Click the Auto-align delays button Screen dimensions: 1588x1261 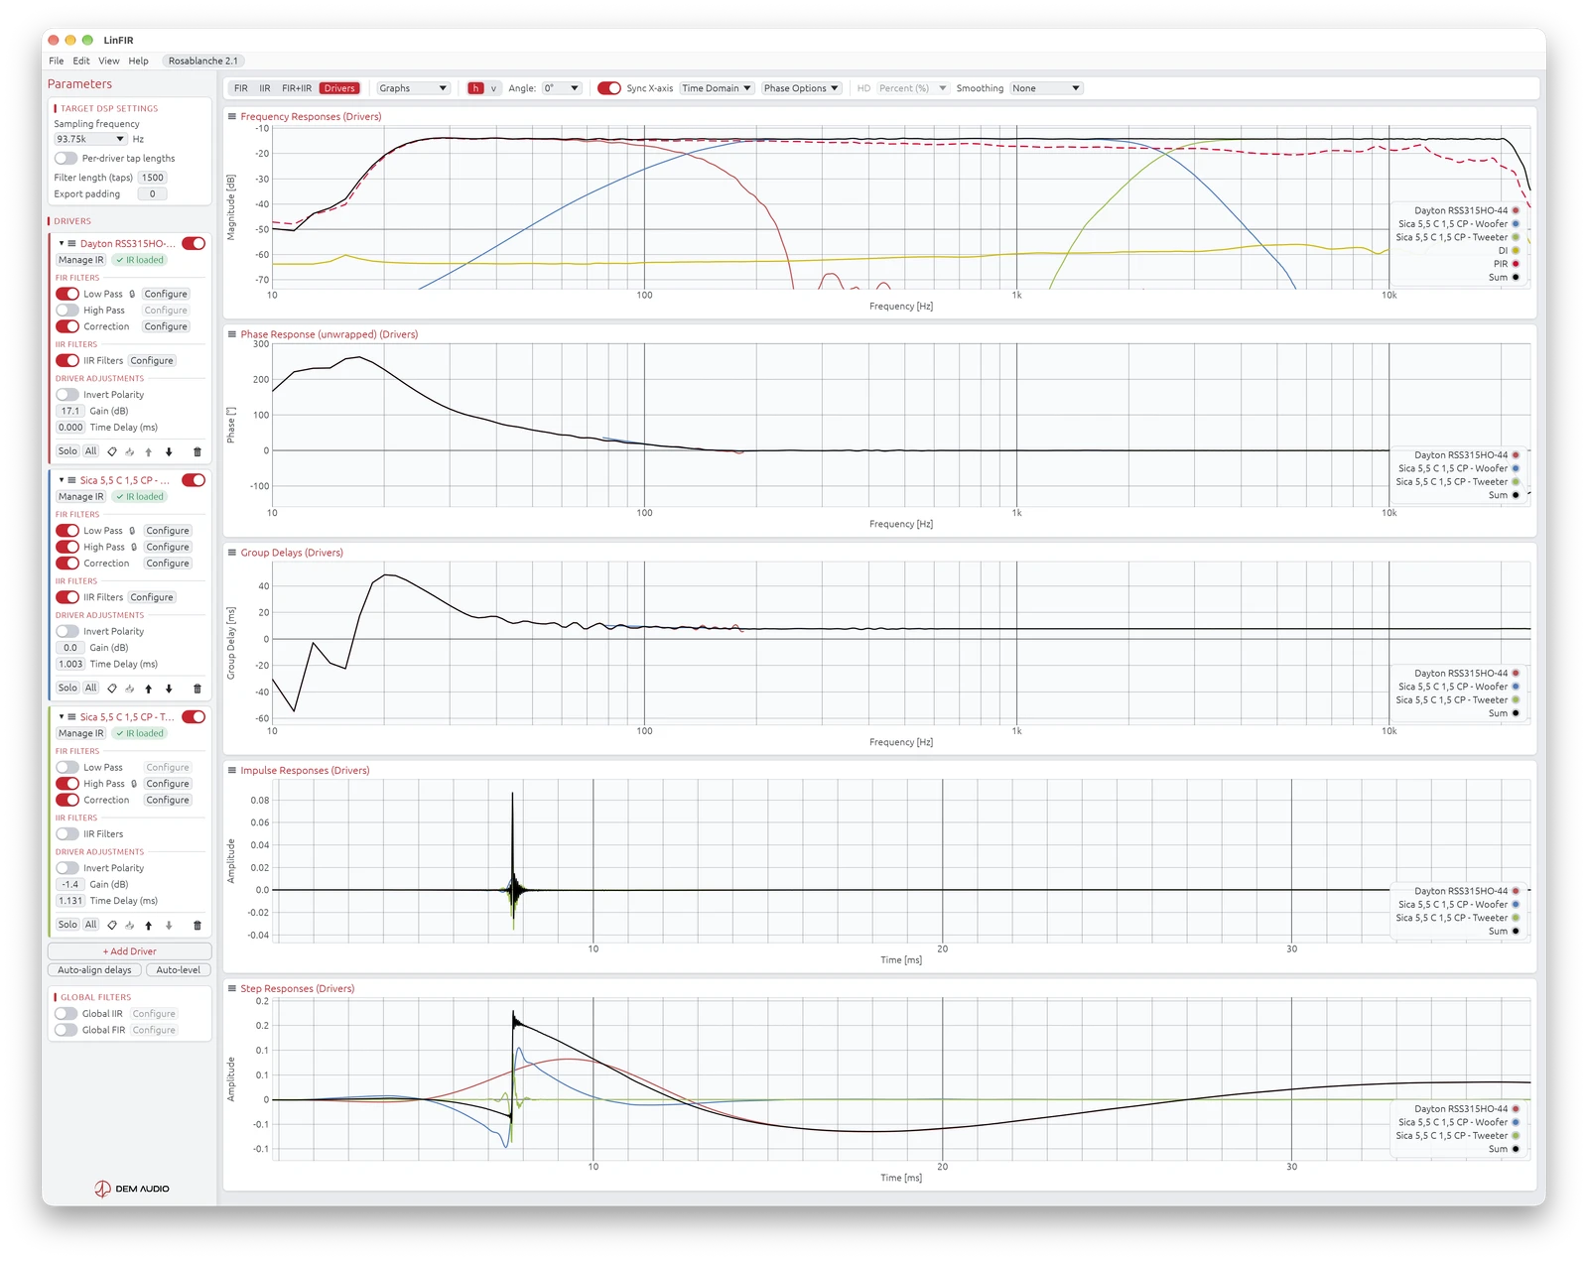tap(94, 970)
